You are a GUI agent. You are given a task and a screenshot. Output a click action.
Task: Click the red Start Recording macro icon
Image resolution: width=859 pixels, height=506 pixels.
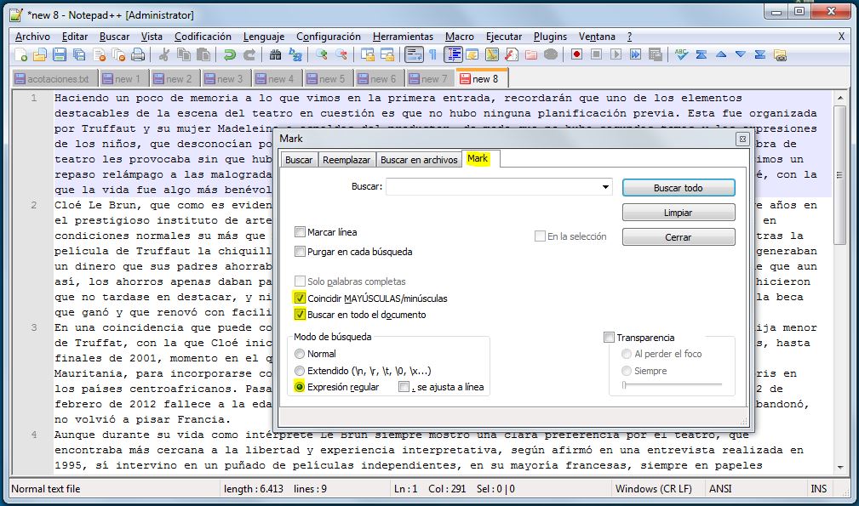pyautogui.click(x=576, y=54)
